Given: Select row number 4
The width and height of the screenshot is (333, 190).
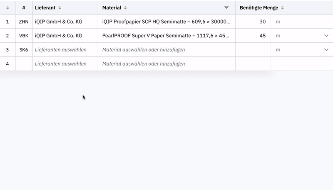Looking at the screenshot, I should coord(7,64).
